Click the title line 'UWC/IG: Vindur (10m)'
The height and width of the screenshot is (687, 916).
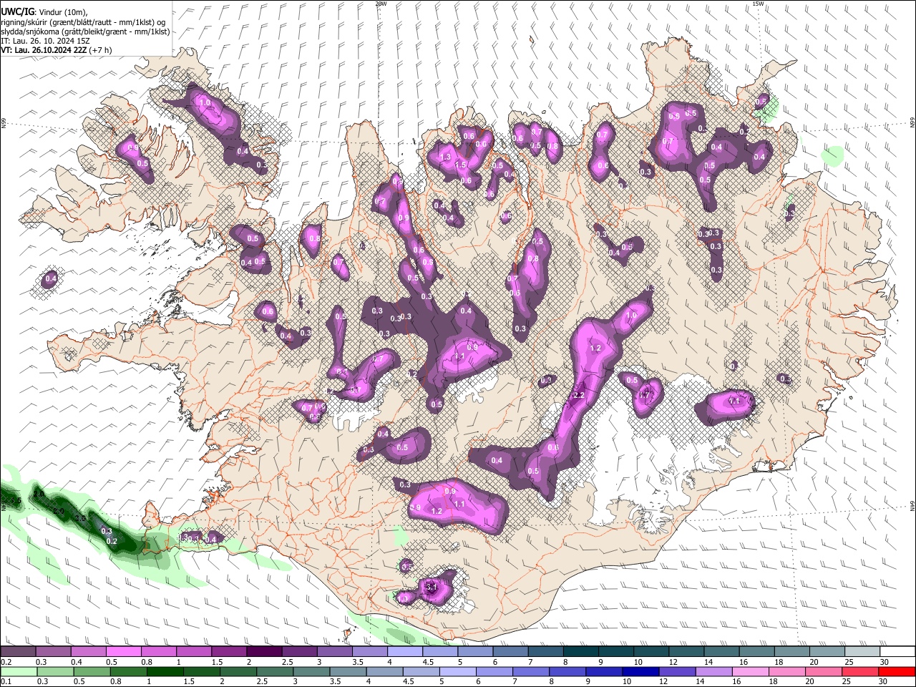coord(44,11)
